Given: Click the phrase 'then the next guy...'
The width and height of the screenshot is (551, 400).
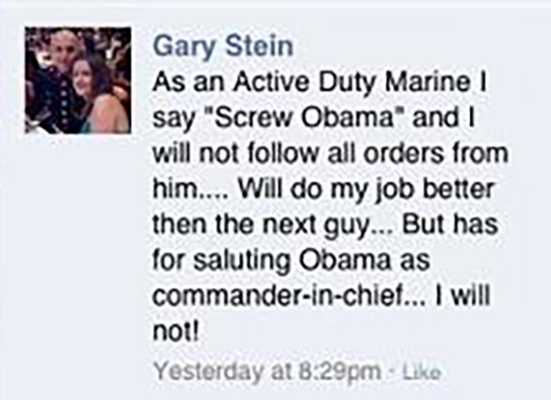Looking at the screenshot, I should (x=274, y=225).
